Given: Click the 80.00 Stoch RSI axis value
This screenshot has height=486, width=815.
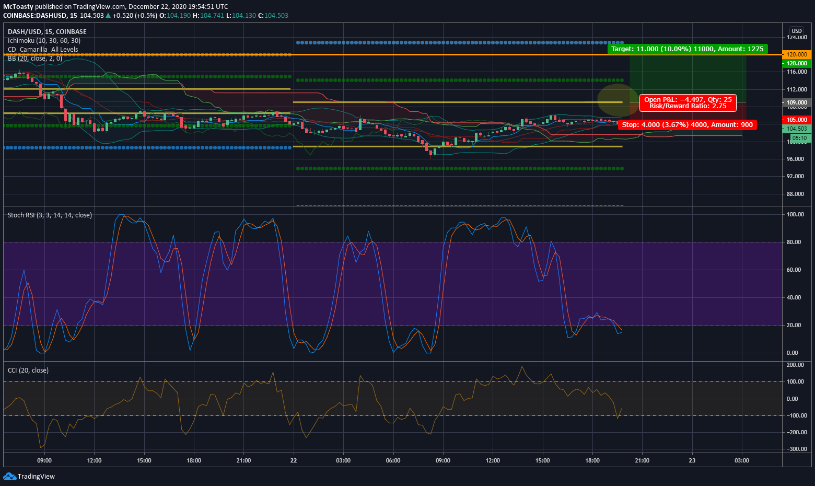Looking at the screenshot, I should 793,242.
